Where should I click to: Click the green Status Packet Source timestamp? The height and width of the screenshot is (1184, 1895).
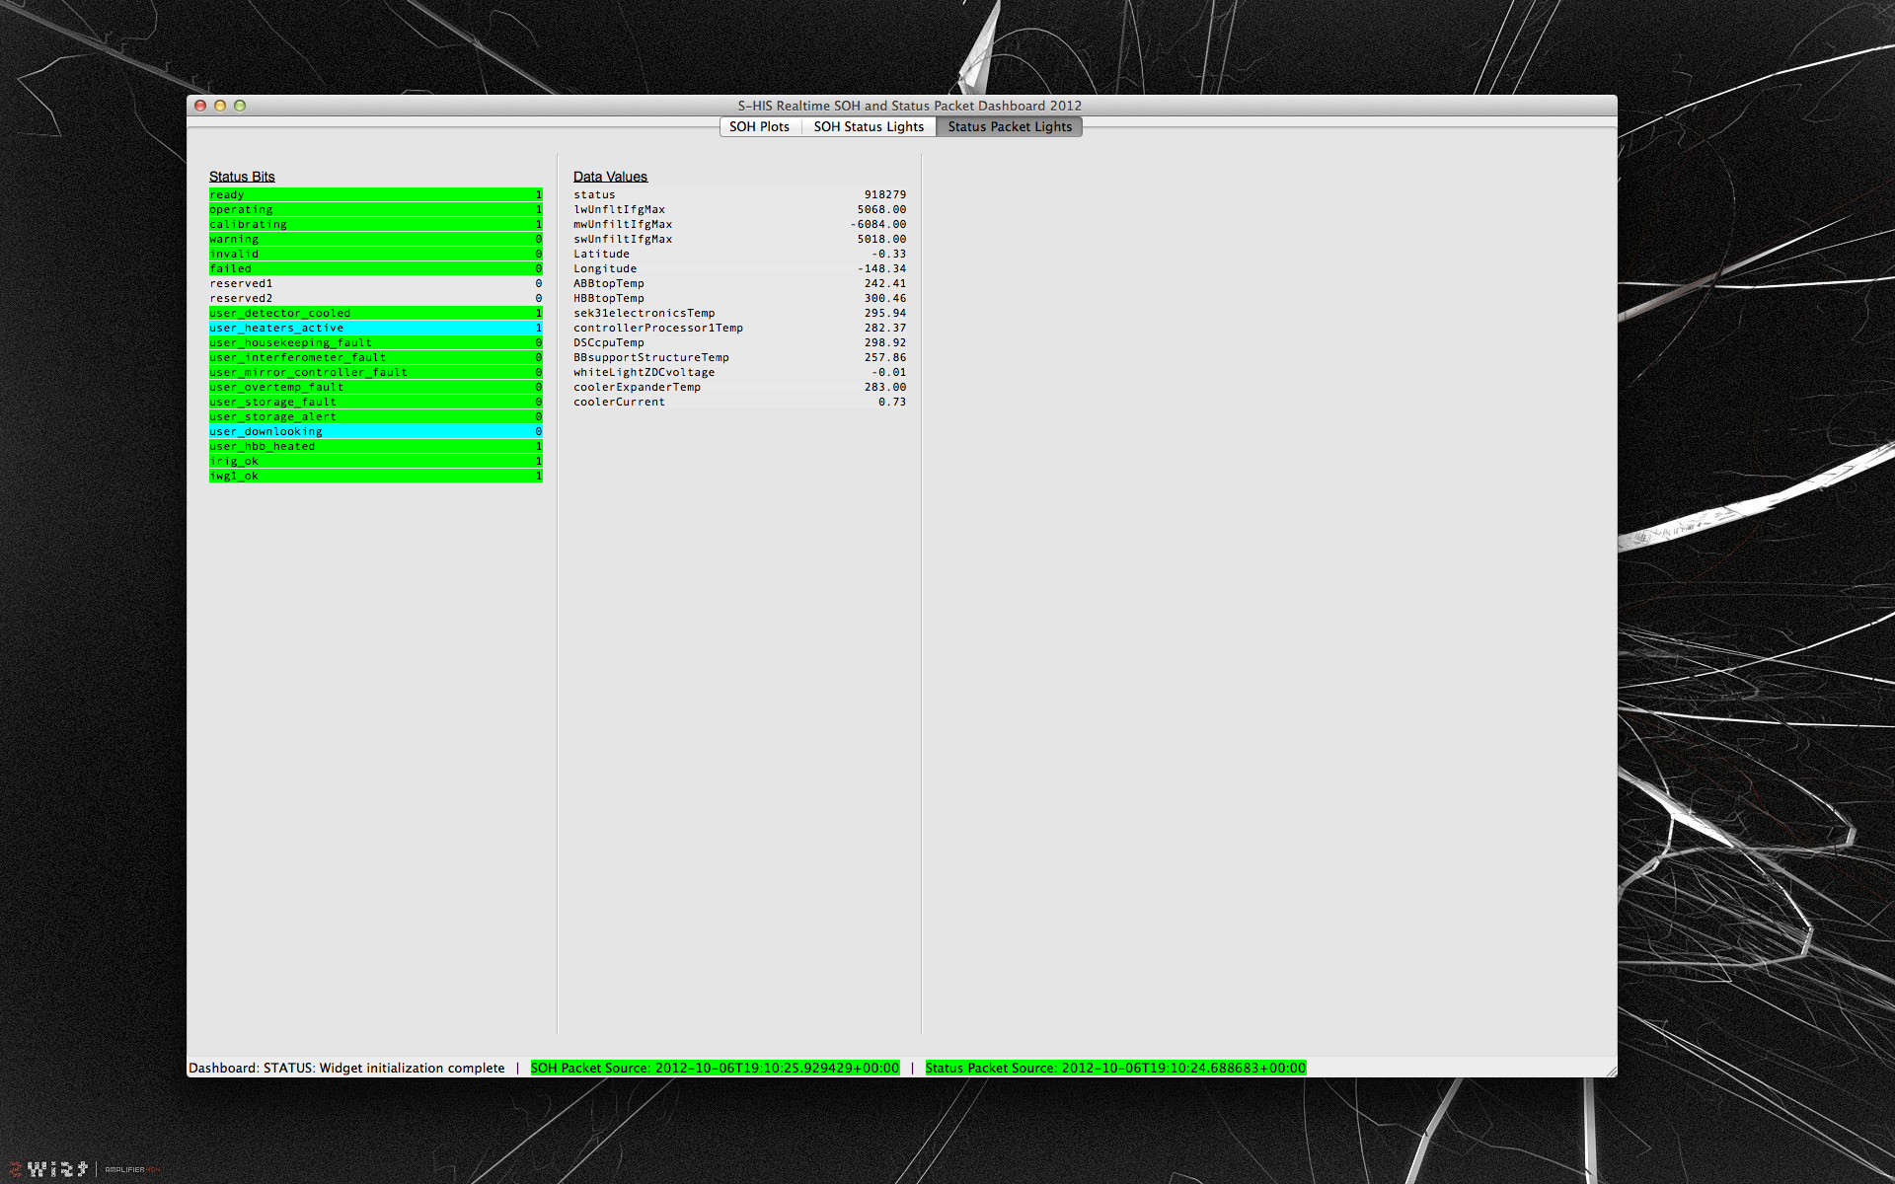tap(1115, 1068)
